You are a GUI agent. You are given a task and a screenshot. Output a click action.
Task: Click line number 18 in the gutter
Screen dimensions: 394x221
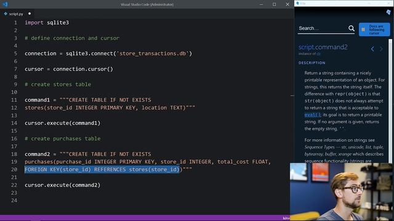click(14, 154)
